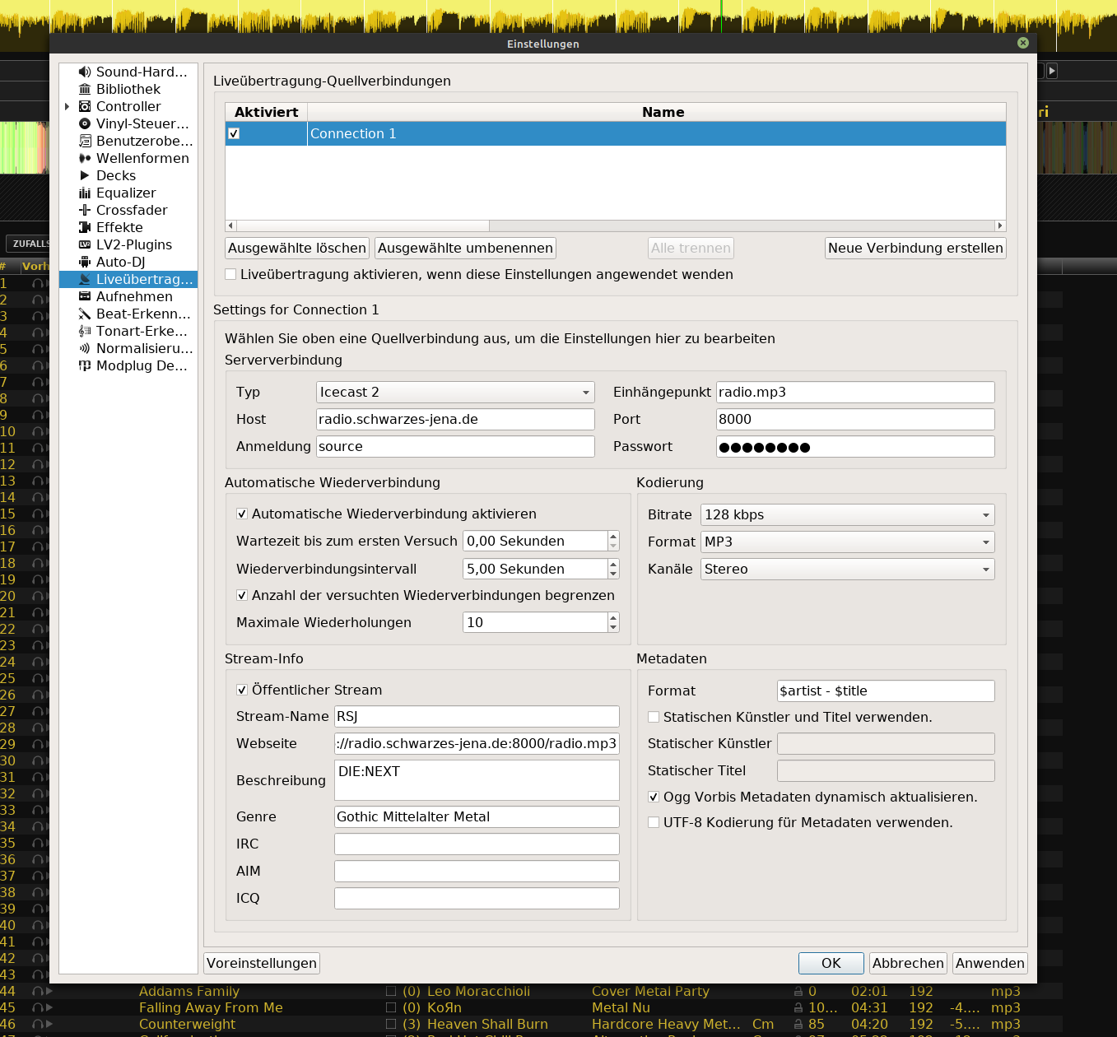Click the Voreinstellungen button
The image size is (1117, 1037).
(262, 963)
